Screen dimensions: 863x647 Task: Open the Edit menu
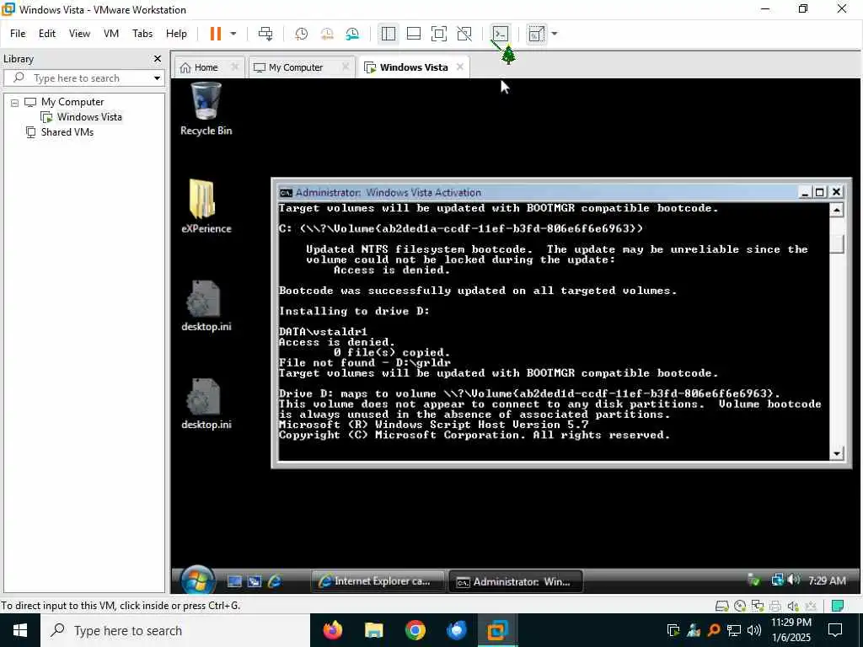coord(47,34)
